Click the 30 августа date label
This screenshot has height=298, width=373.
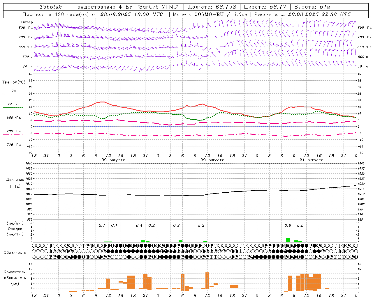pos(212,160)
